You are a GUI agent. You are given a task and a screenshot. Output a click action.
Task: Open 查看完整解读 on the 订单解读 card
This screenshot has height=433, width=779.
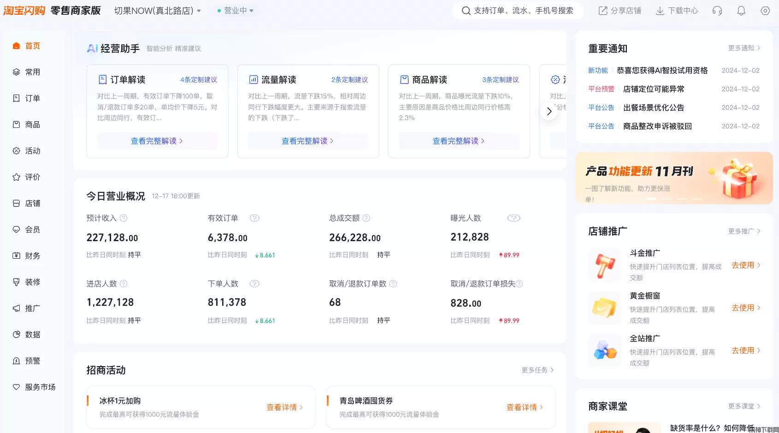pos(157,141)
